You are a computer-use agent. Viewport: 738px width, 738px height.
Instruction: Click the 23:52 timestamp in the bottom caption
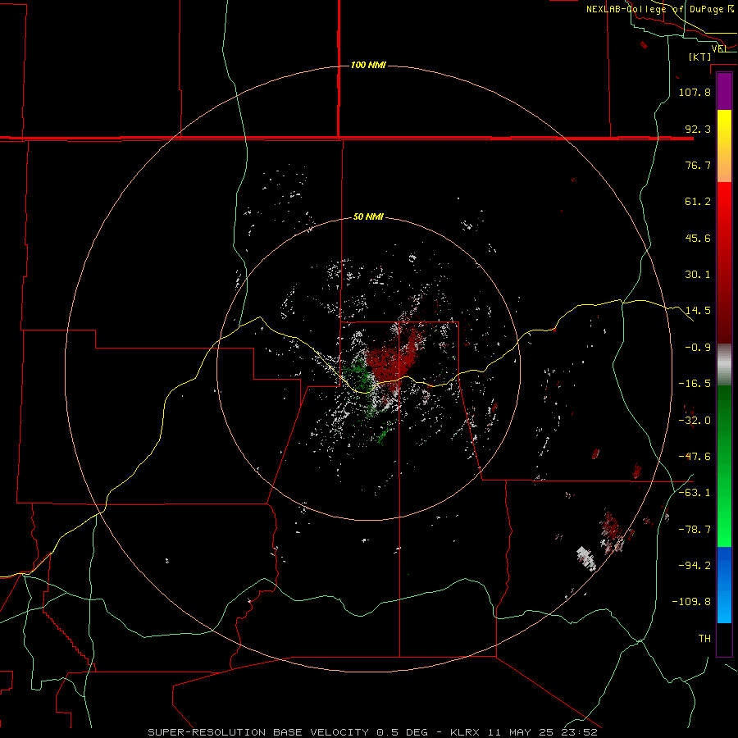coord(580,732)
